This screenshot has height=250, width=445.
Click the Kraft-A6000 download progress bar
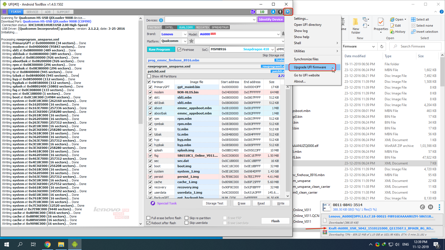point(382,231)
